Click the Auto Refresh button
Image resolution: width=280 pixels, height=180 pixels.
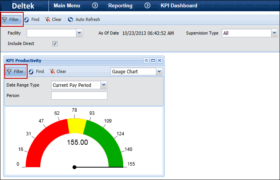pyautogui.click(x=84, y=19)
